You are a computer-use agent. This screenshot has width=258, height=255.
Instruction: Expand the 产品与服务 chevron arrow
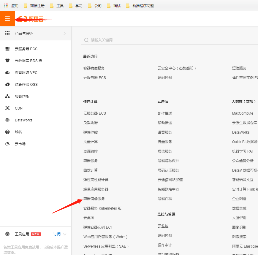click(65, 34)
